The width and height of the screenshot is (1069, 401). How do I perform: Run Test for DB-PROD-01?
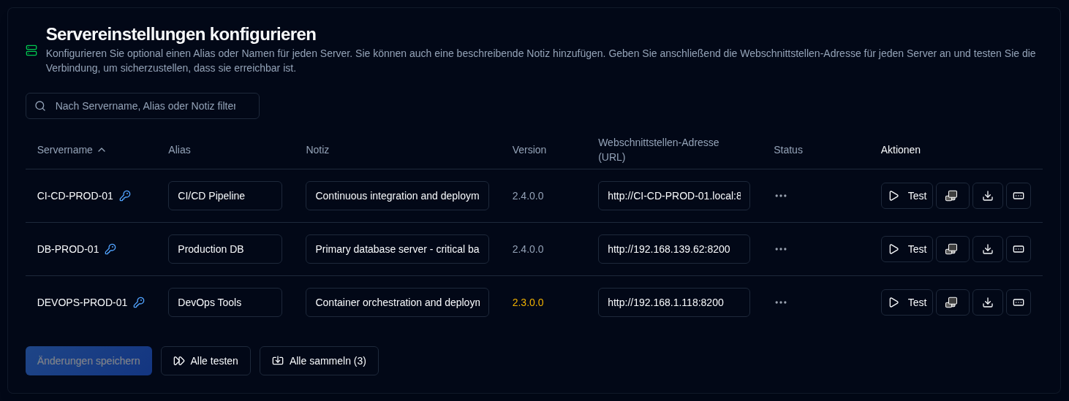click(907, 249)
